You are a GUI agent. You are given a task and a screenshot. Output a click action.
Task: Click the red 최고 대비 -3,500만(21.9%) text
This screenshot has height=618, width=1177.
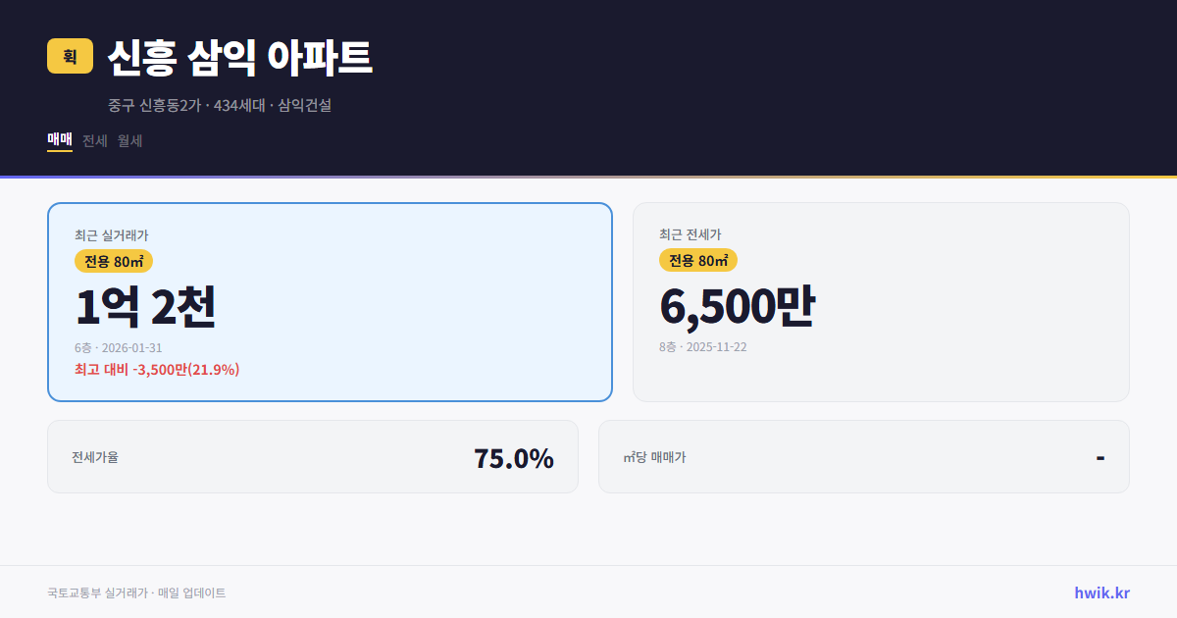157,370
